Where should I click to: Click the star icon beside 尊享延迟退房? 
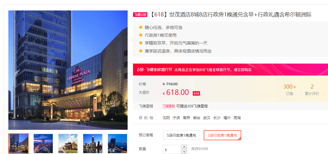141,51
